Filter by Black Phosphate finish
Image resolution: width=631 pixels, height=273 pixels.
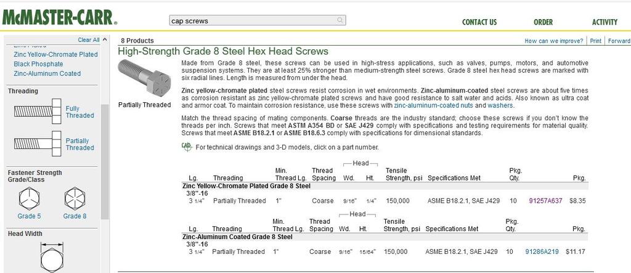click(x=38, y=64)
